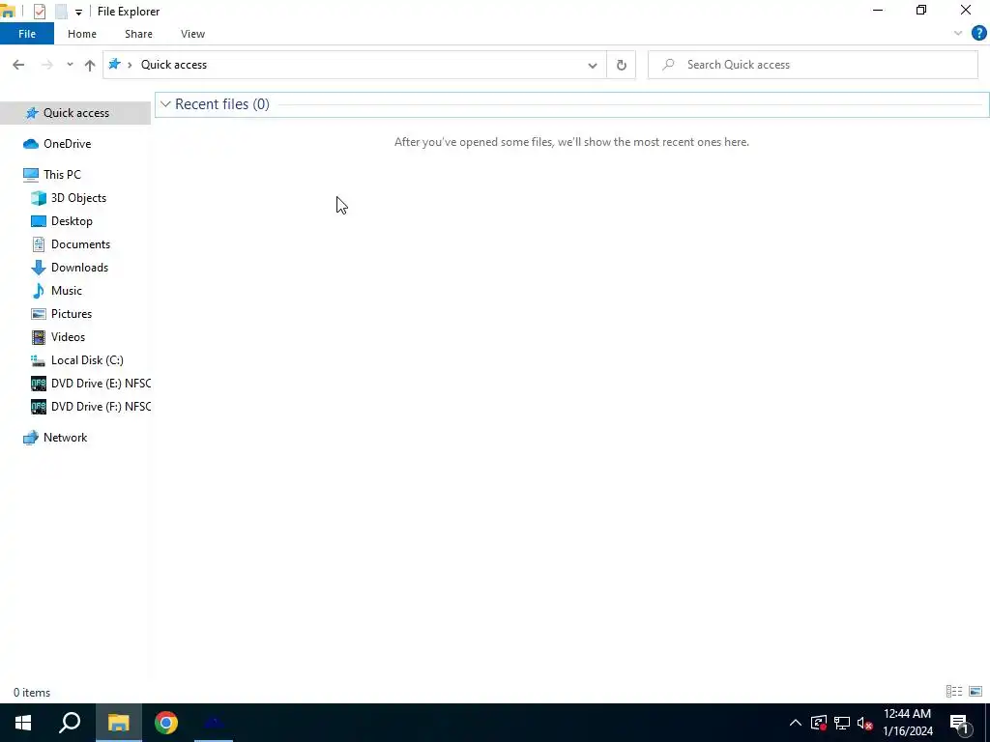990x742 pixels.
Task: Show hidden system tray icons
Action: 796,723
